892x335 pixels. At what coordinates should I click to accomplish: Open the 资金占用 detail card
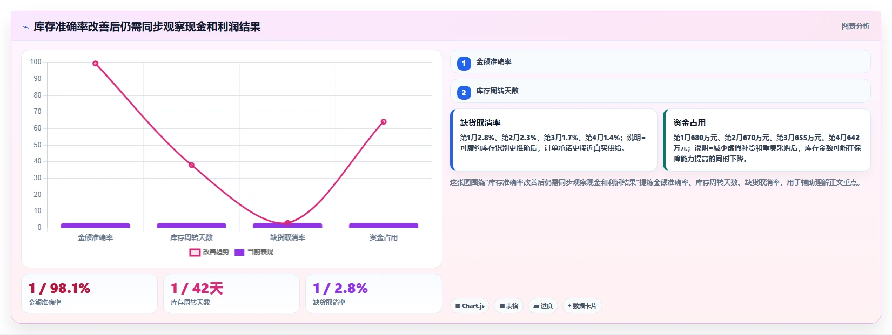point(767,140)
